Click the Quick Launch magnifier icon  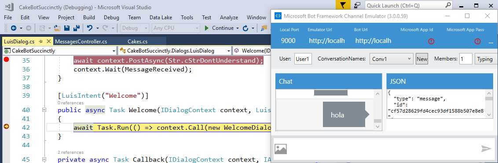coord(448,5)
